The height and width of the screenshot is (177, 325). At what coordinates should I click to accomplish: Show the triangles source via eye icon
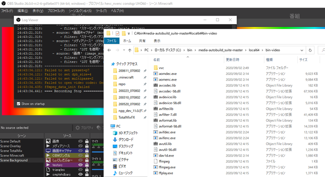point(80,170)
